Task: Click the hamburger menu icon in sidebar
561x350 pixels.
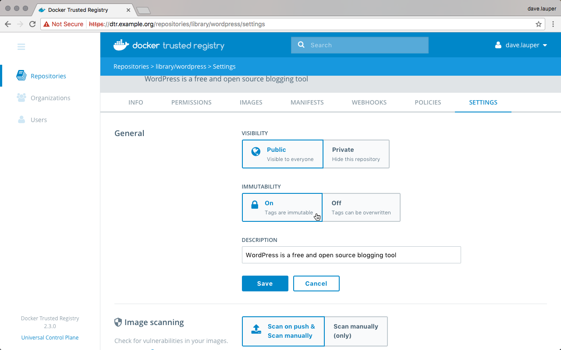Action: [21, 47]
